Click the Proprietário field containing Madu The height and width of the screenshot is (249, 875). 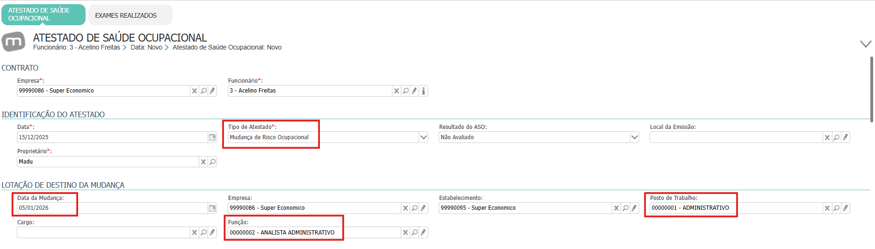coord(108,162)
